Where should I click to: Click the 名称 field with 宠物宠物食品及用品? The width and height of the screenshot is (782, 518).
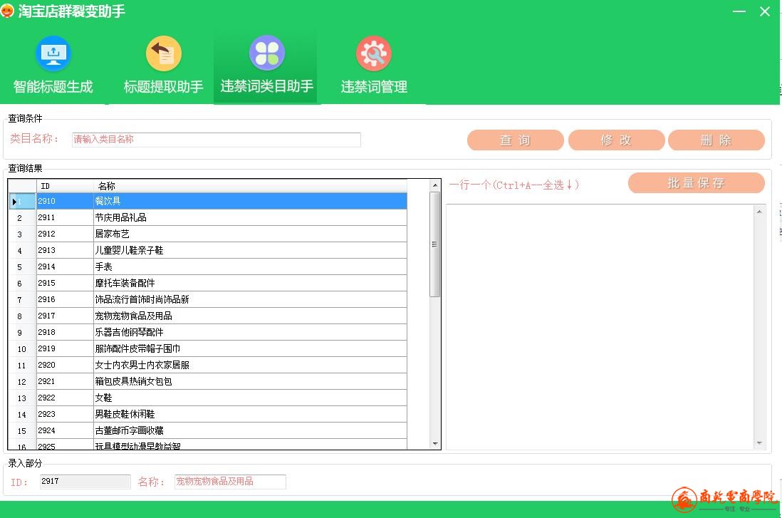click(x=230, y=482)
